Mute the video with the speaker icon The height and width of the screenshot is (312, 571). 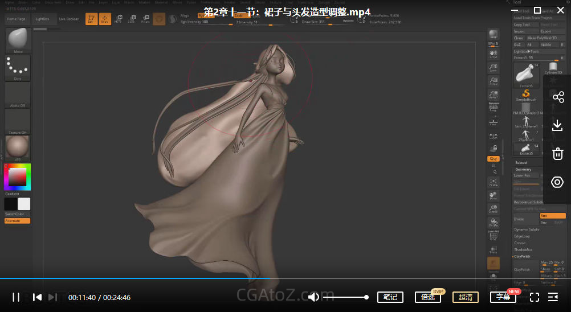tap(313, 297)
